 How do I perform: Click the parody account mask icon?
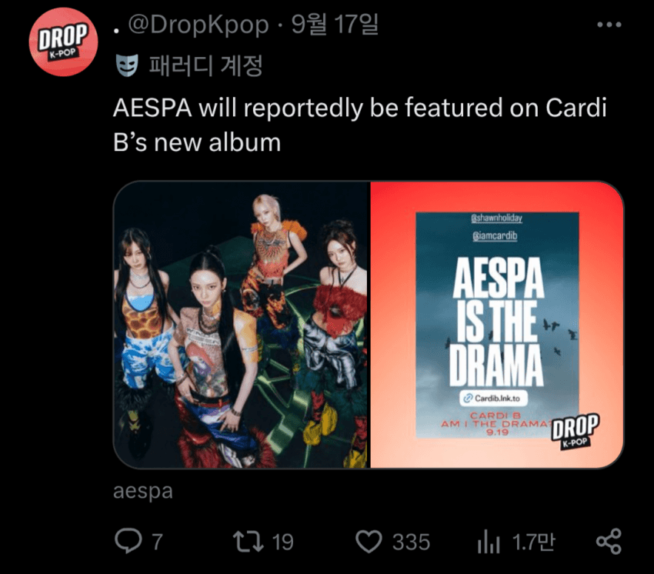pos(127,65)
